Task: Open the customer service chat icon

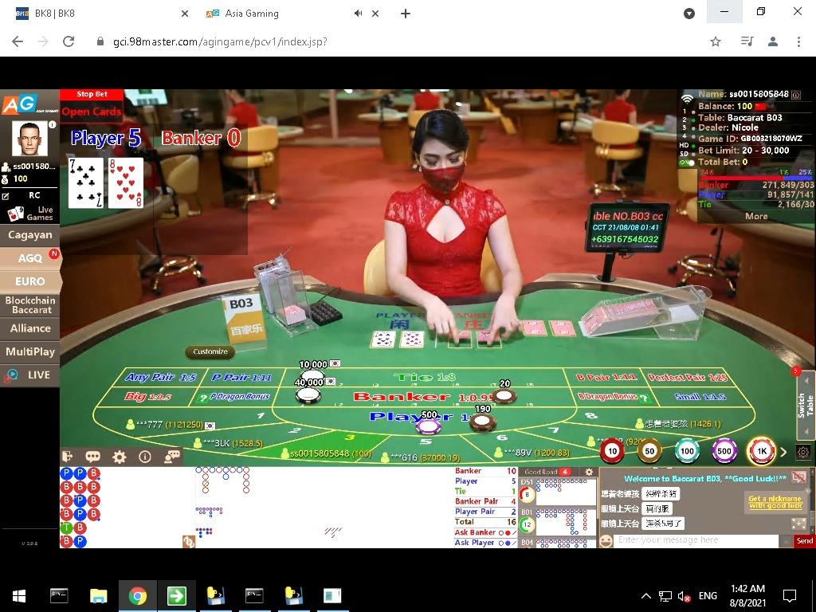Action: [172, 457]
